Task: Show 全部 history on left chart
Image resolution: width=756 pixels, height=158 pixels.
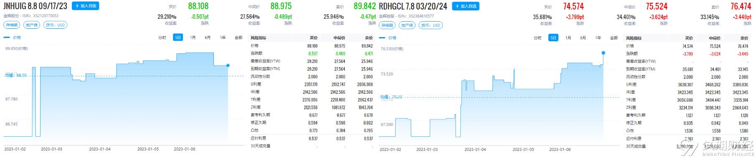Action: tap(238, 38)
